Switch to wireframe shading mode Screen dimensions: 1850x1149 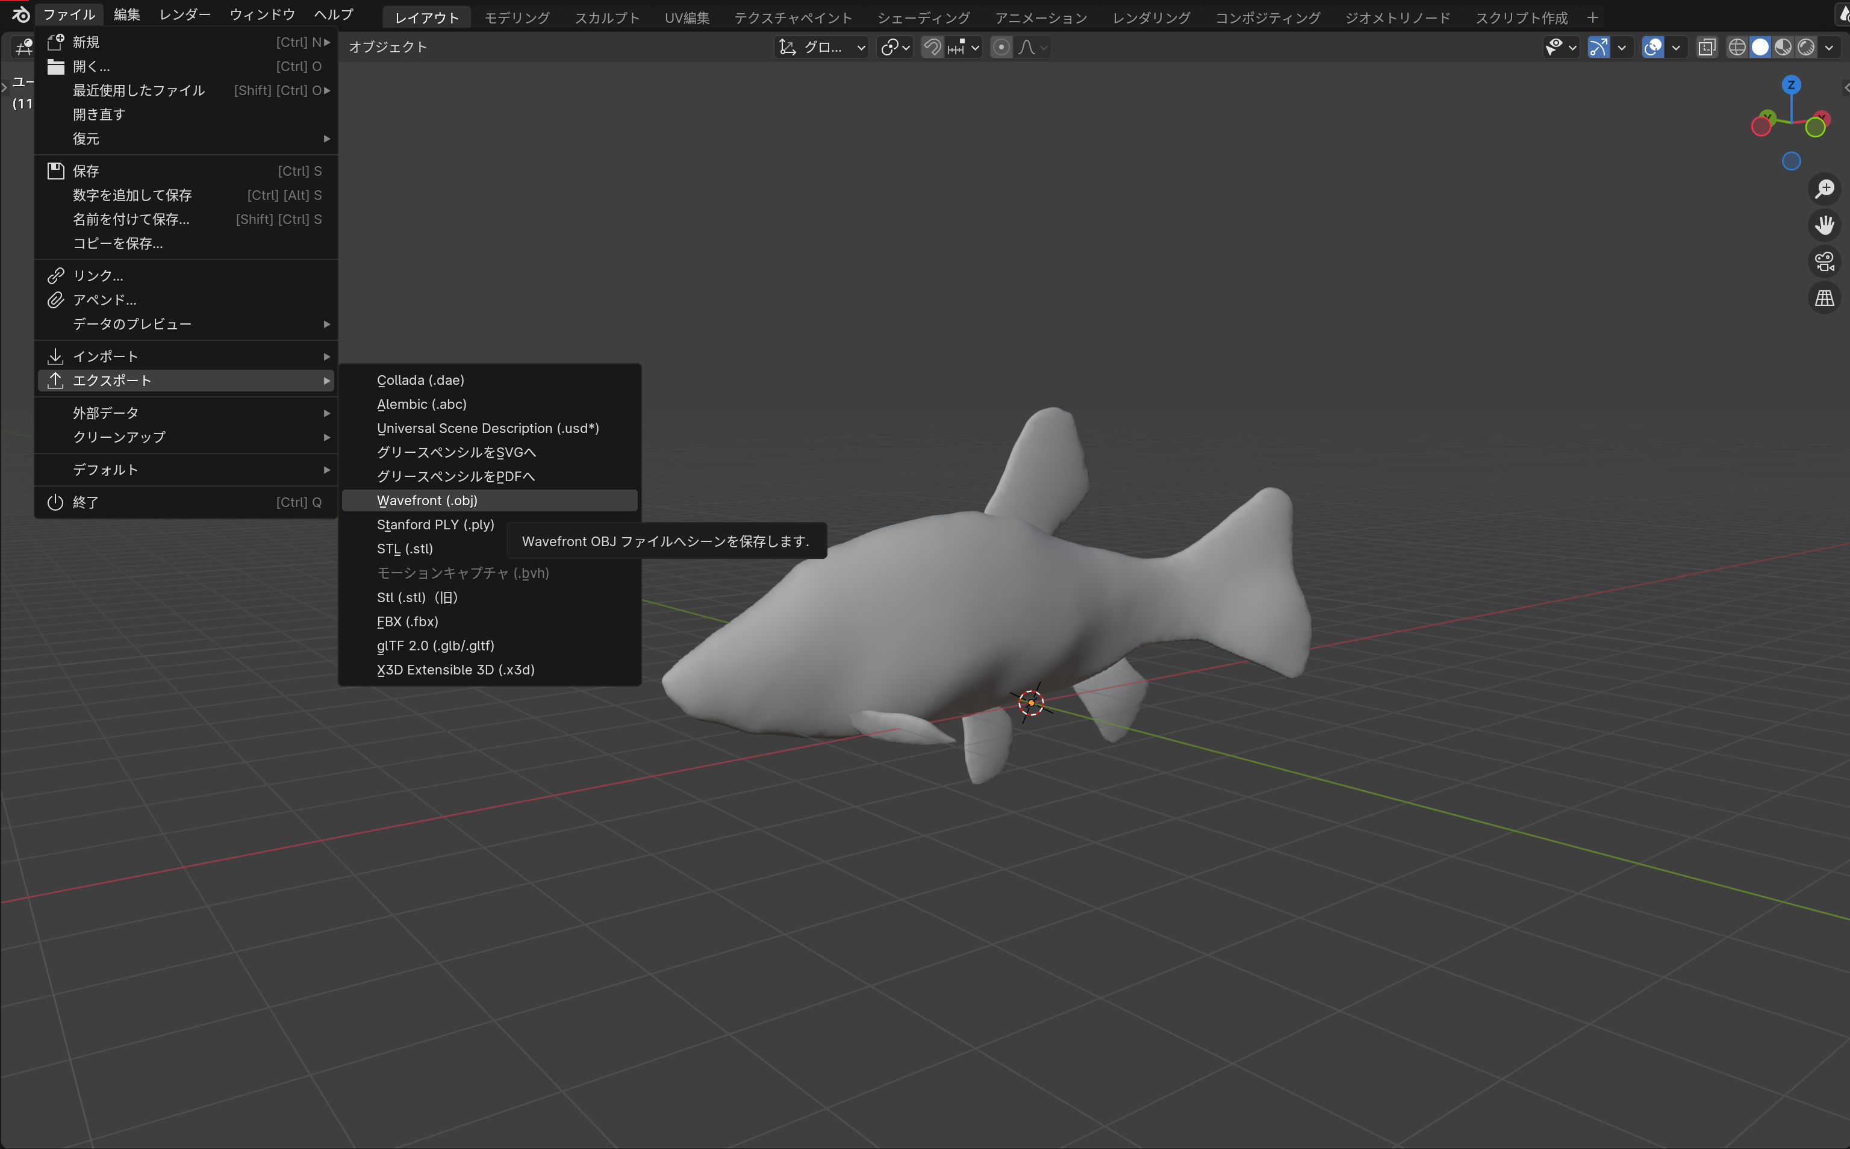1737,47
